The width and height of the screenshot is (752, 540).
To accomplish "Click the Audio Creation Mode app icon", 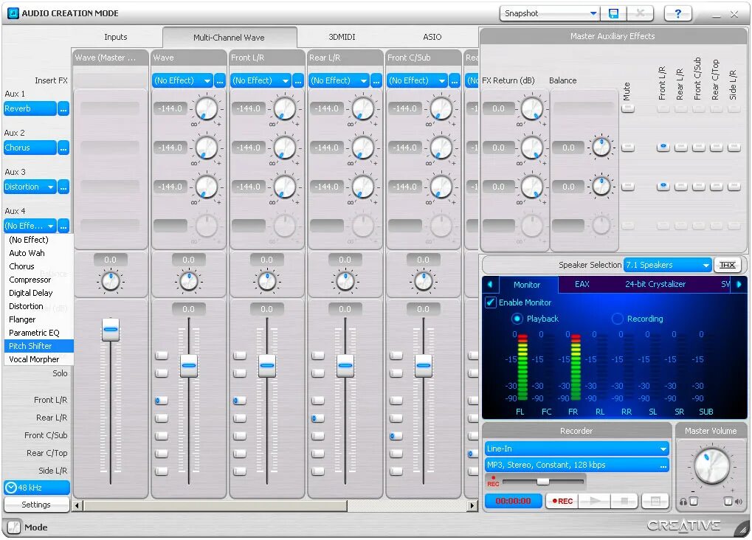I will coord(13,13).
